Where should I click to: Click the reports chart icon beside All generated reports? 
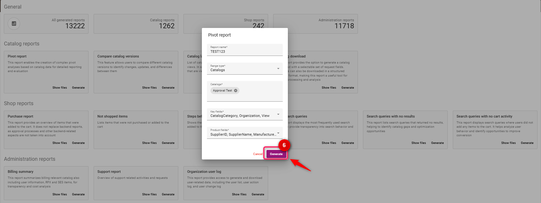[x=14, y=24]
